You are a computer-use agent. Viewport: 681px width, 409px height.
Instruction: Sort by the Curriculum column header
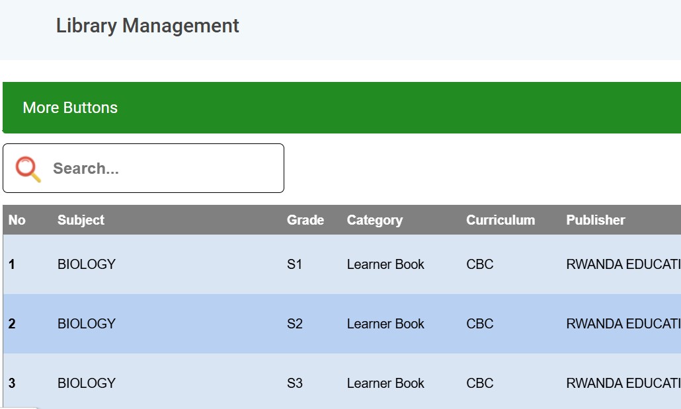tap(501, 219)
